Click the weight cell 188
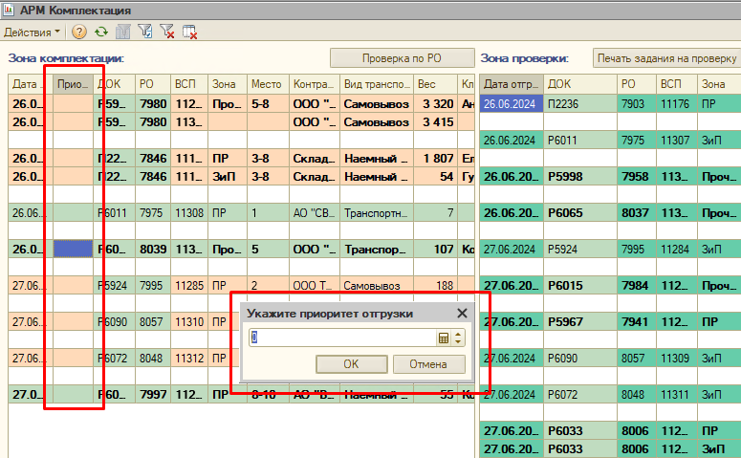The image size is (741, 458). click(435, 286)
